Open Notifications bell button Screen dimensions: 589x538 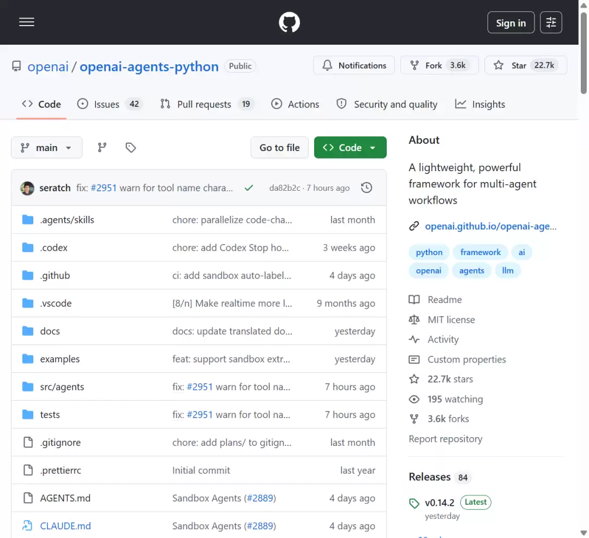(354, 65)
